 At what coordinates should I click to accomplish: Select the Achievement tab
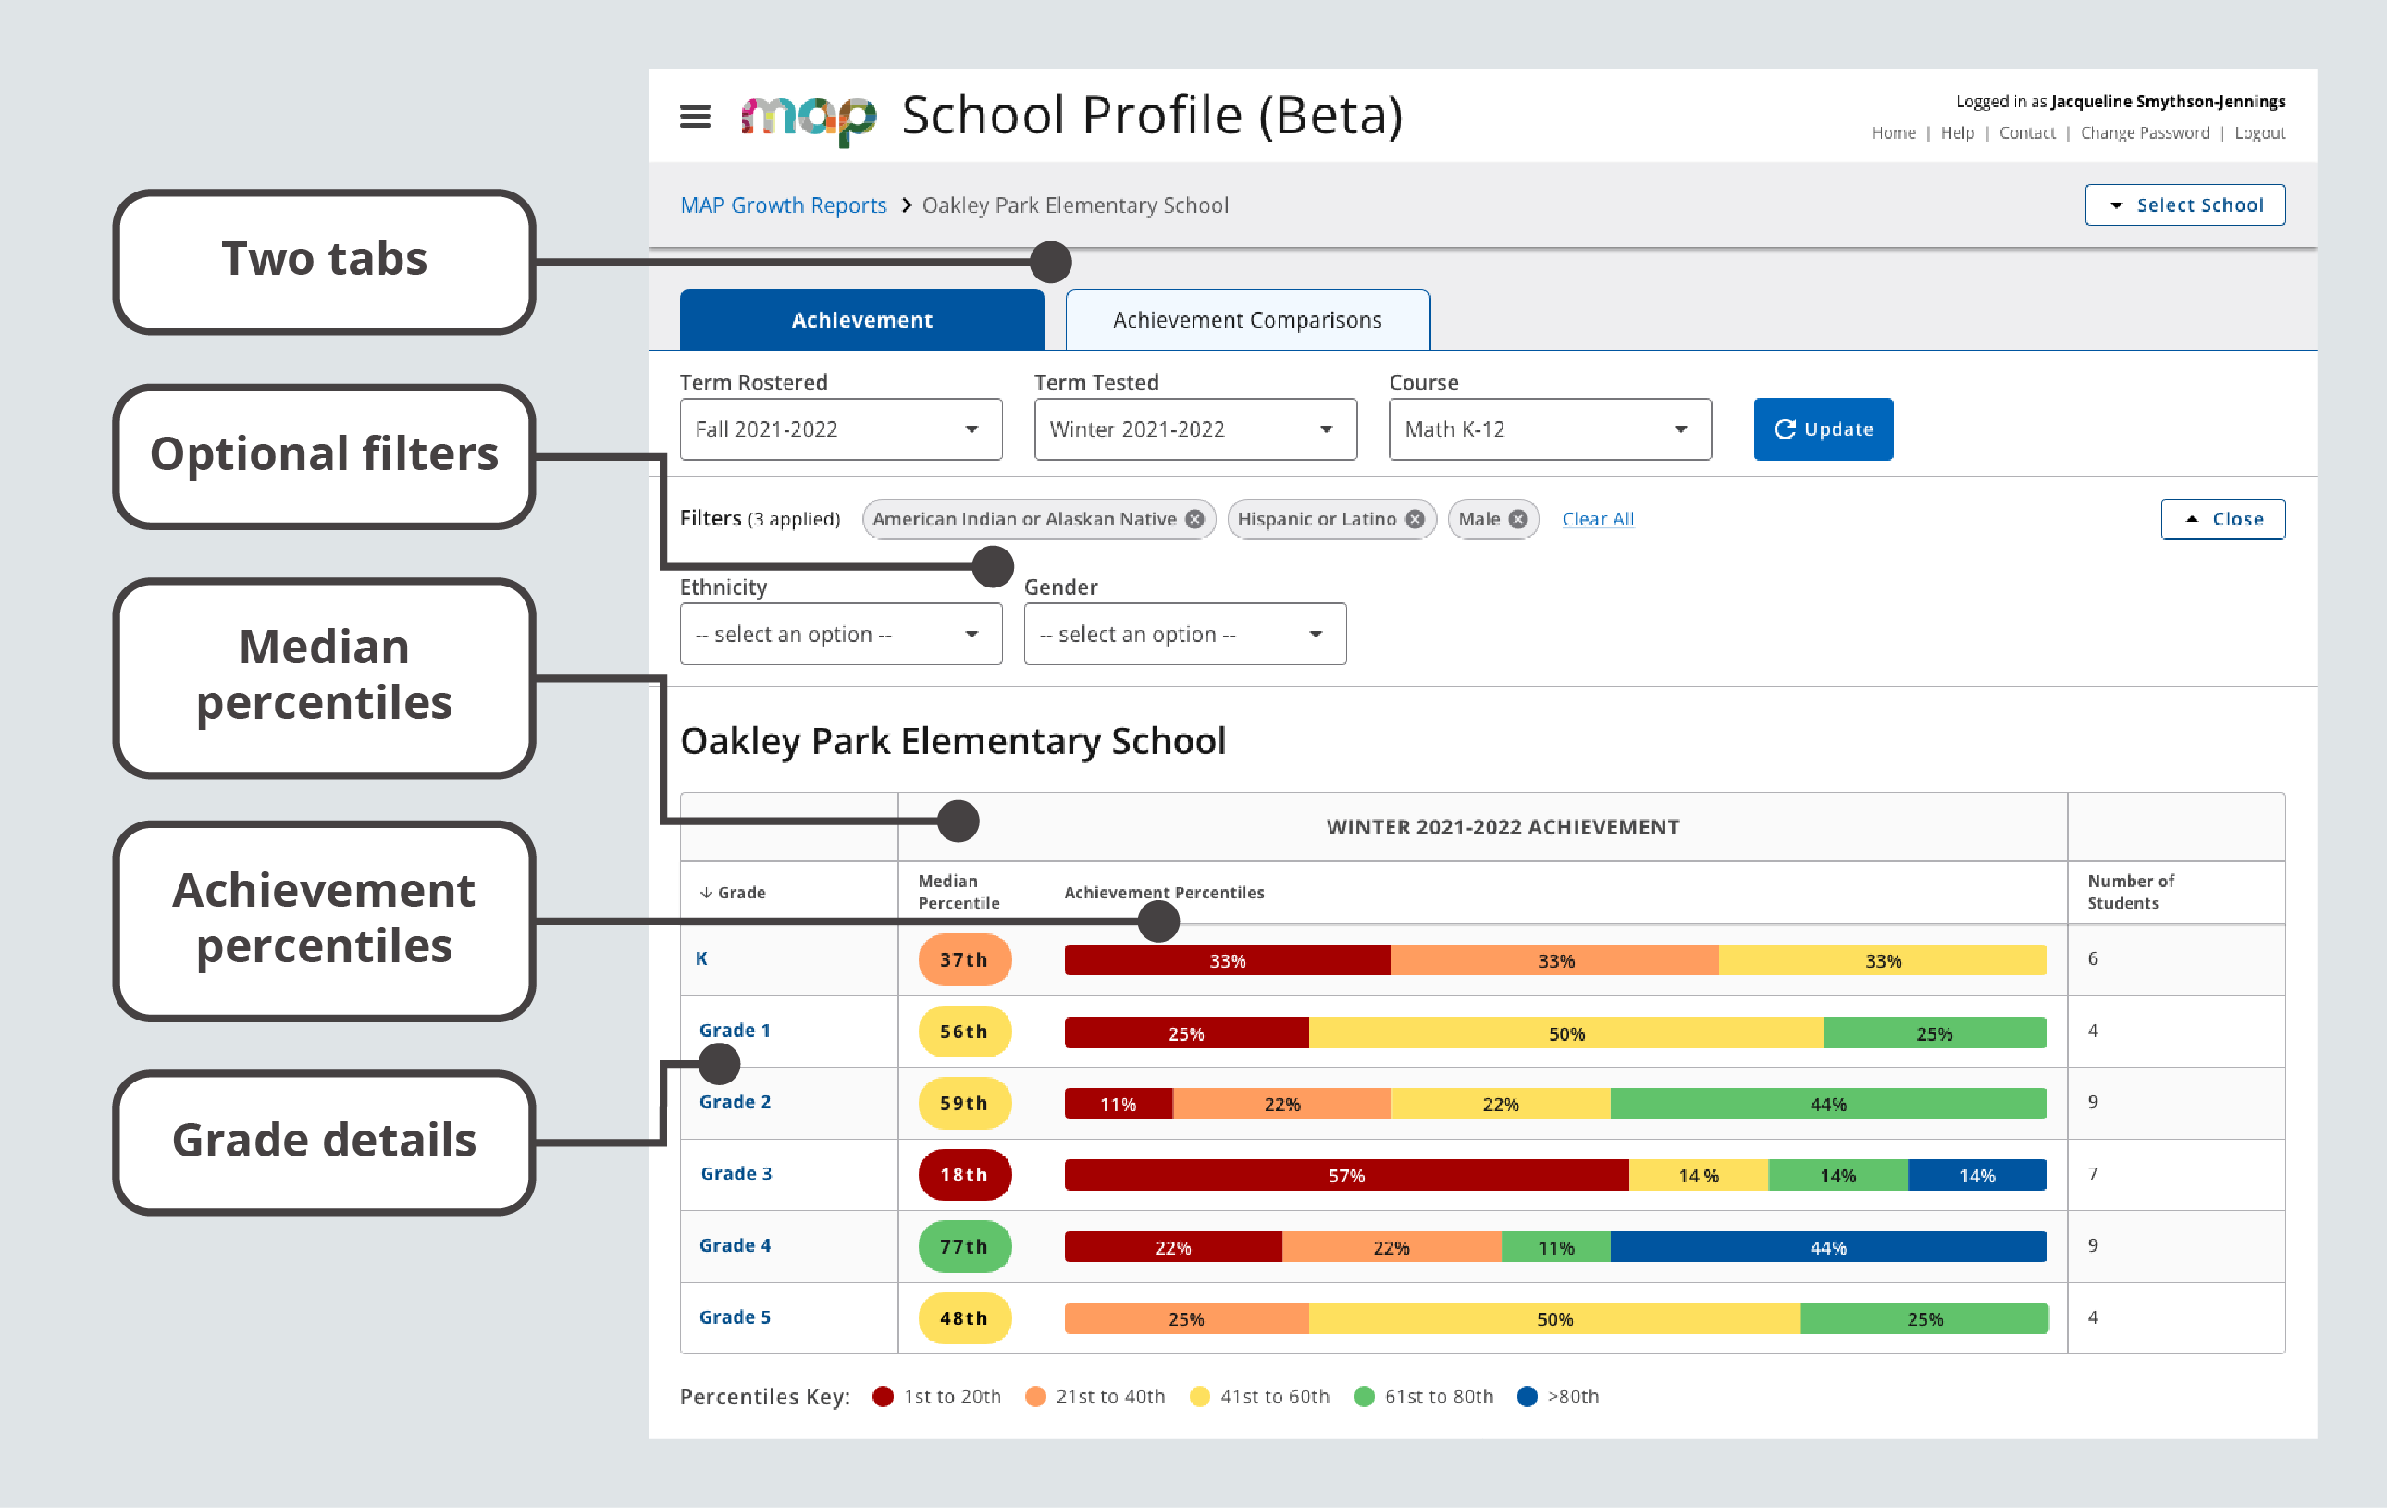(861, 319)
